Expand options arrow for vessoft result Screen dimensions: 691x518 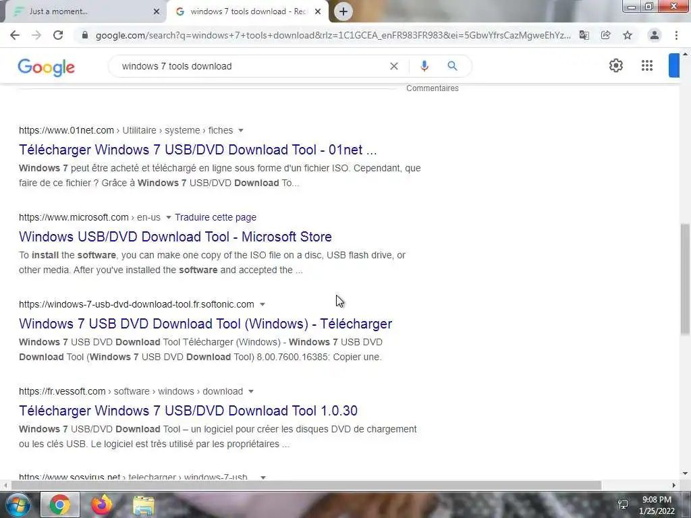tap(251, 391)
